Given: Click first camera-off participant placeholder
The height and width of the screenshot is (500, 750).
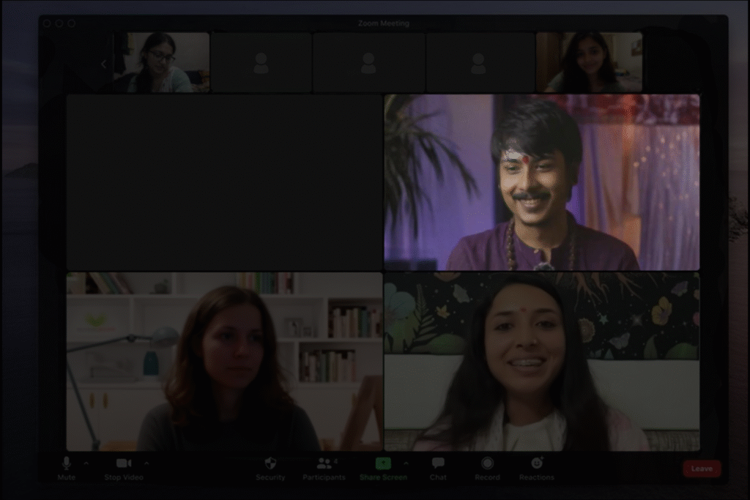Looking at the screenshot, I should 261,62.
